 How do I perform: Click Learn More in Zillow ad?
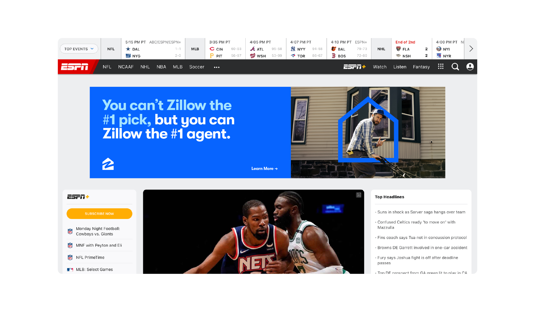264,169
